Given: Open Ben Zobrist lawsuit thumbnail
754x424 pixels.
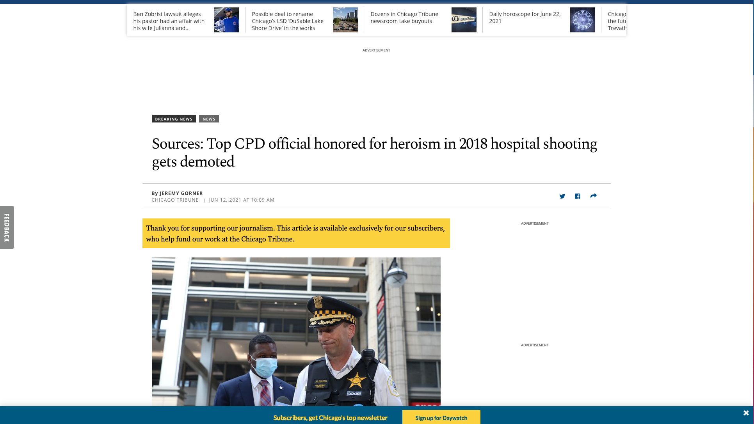Looking at the screenshot, I should click(227, 20).
